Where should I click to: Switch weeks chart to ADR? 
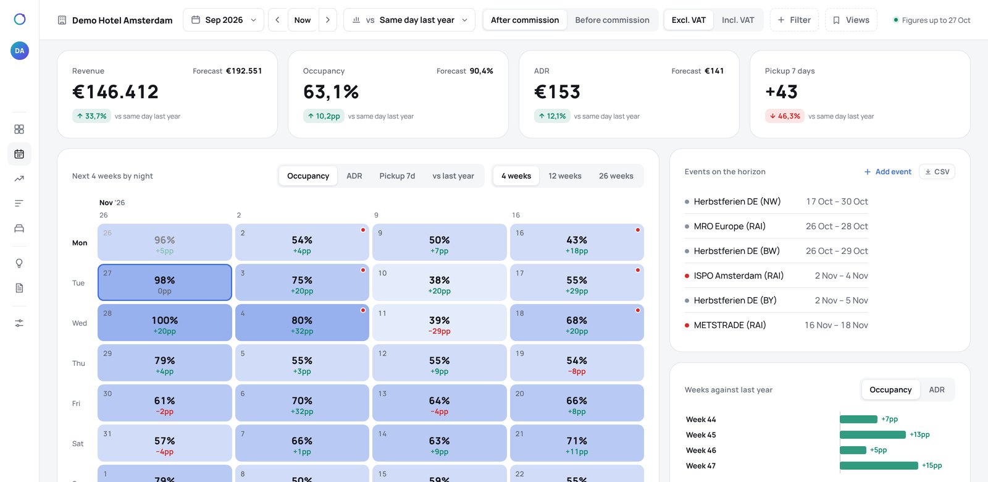coord(937,390)
